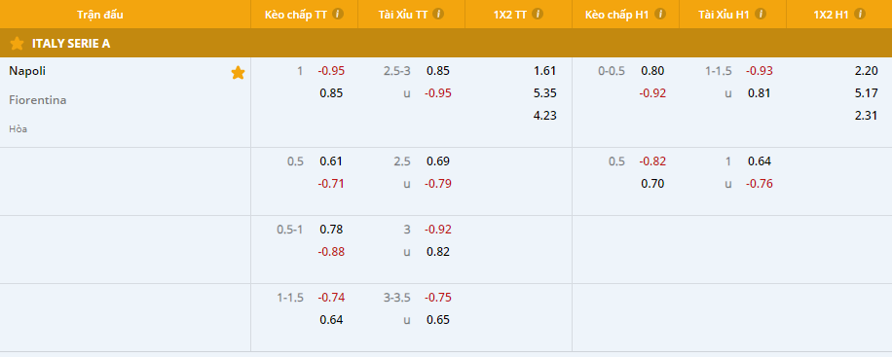This screenshot has height=357, width=892.
Task: Pick over 2.5-3 odds 0.85
Action: pos(438,71)
